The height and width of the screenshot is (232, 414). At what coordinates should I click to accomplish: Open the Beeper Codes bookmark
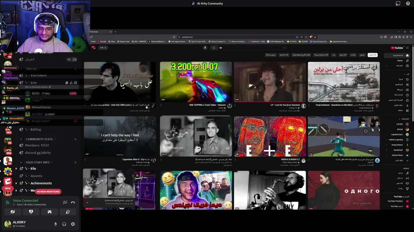pos(124,42)
